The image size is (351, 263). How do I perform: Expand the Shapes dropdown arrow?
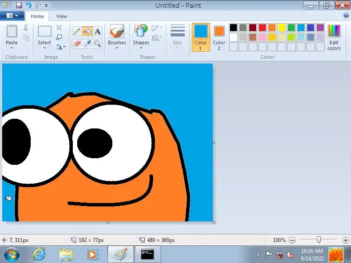tap(141, 48)
